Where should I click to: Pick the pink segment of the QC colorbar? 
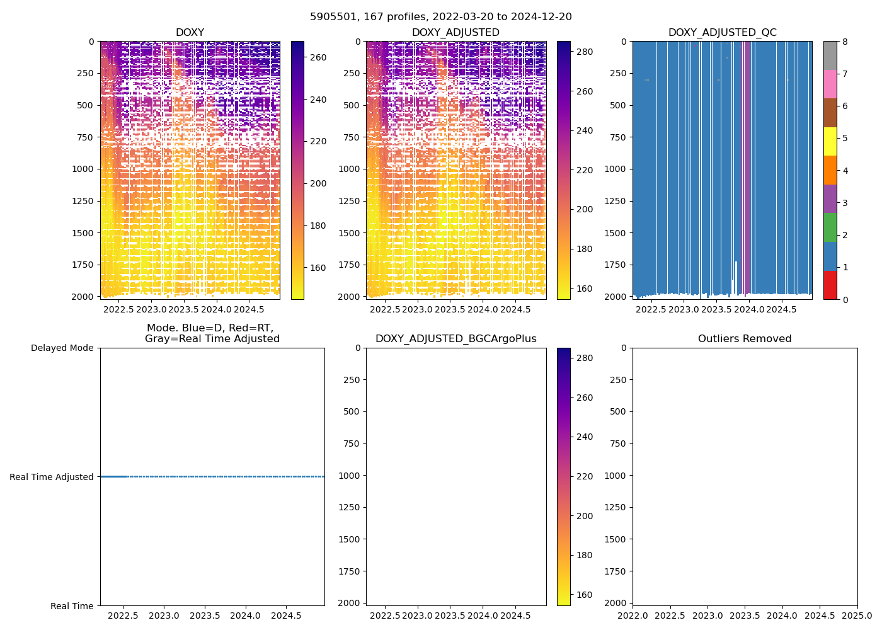830,84
